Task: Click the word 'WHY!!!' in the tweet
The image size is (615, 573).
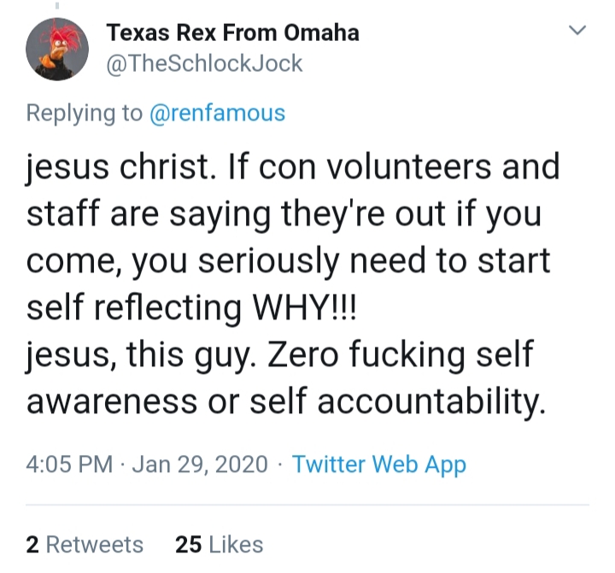Action: pyautogui.click(x=304, y=307)
